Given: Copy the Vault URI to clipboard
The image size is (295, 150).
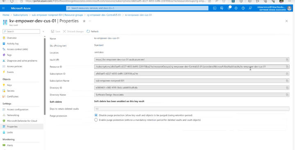Looking at the screenshot, I should click(287, 60).
